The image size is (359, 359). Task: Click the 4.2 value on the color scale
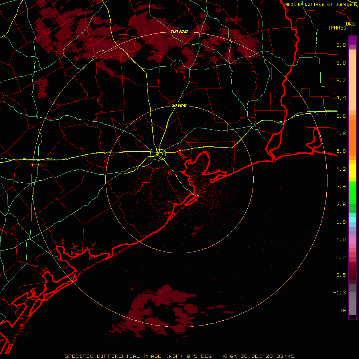pyautogui.click(x=341, y=169)
